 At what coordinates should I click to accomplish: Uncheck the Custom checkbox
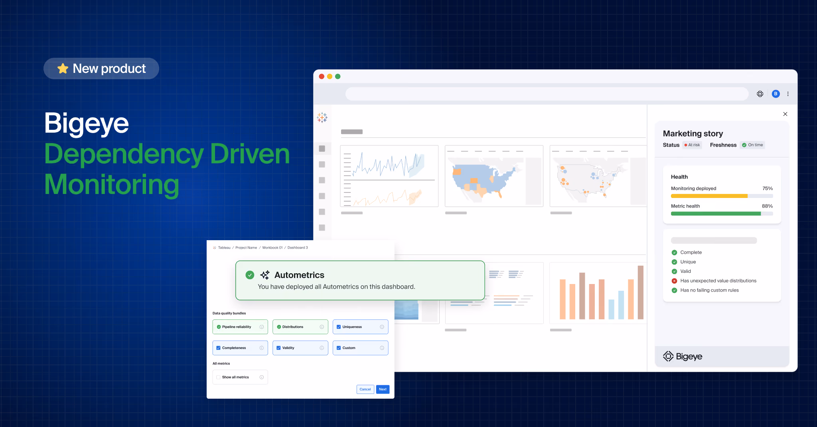(339, 348)
